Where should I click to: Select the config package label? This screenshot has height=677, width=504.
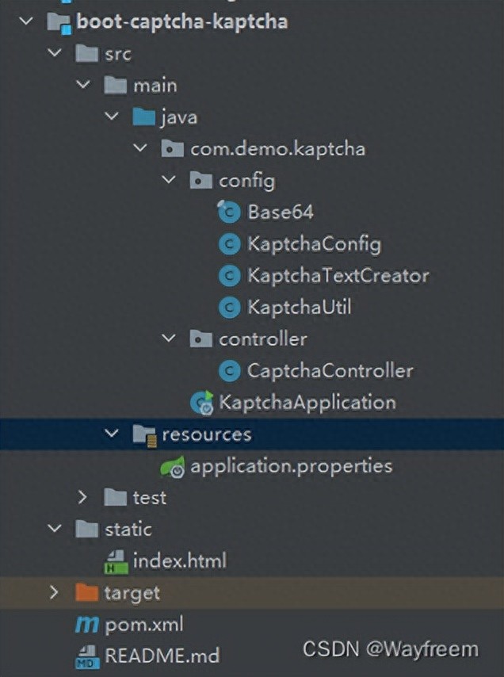point(246,181)
